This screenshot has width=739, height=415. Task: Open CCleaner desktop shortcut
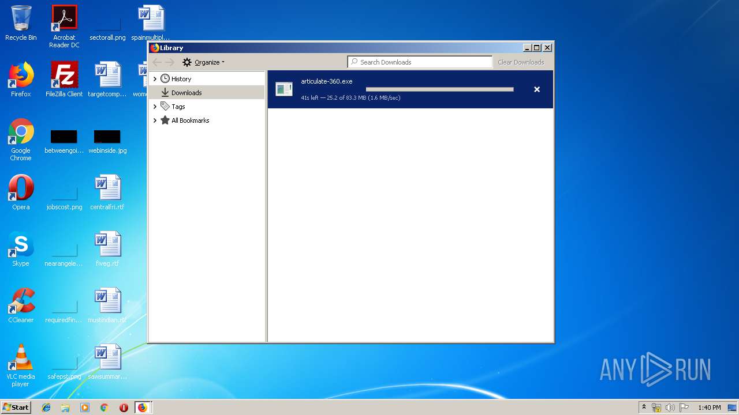[21, 305]
